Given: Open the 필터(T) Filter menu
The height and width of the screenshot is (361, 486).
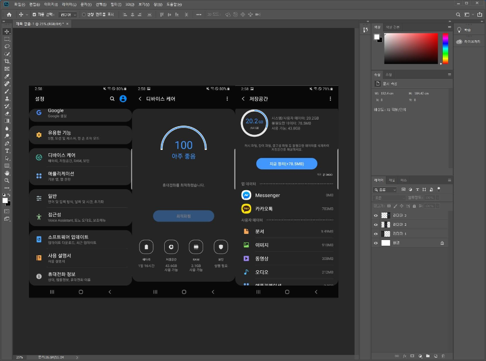Looking at the screenshot, I should [x=116, y=4].
